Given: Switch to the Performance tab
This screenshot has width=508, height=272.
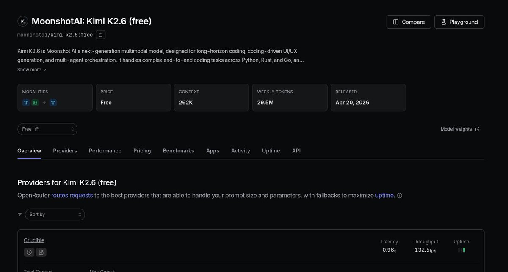Looking at the screenshot, I should coord(105,151).
